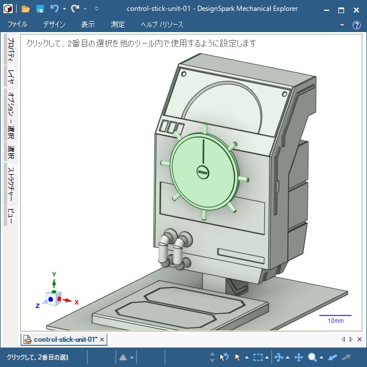Viewport: 367px width, 367px height.
Task: Redo the last undone action
Action: [x=75, y=9]
